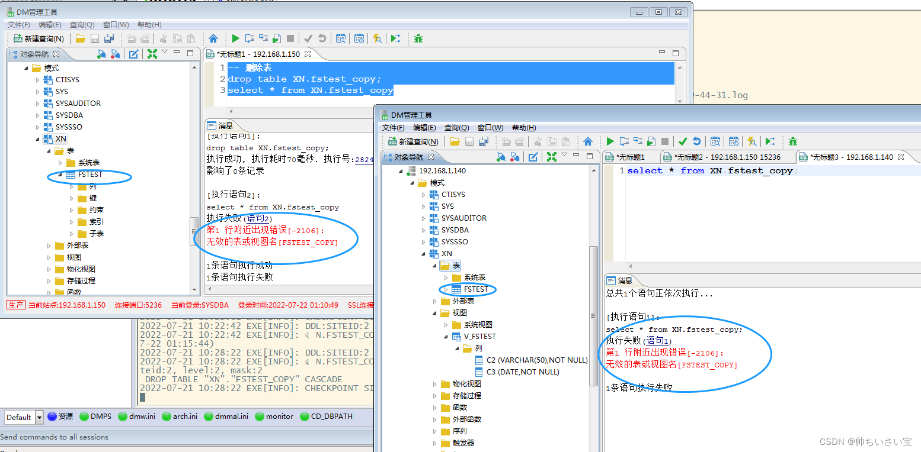Open the 文件(F) menu in the back window

click(x=18, y=25)
